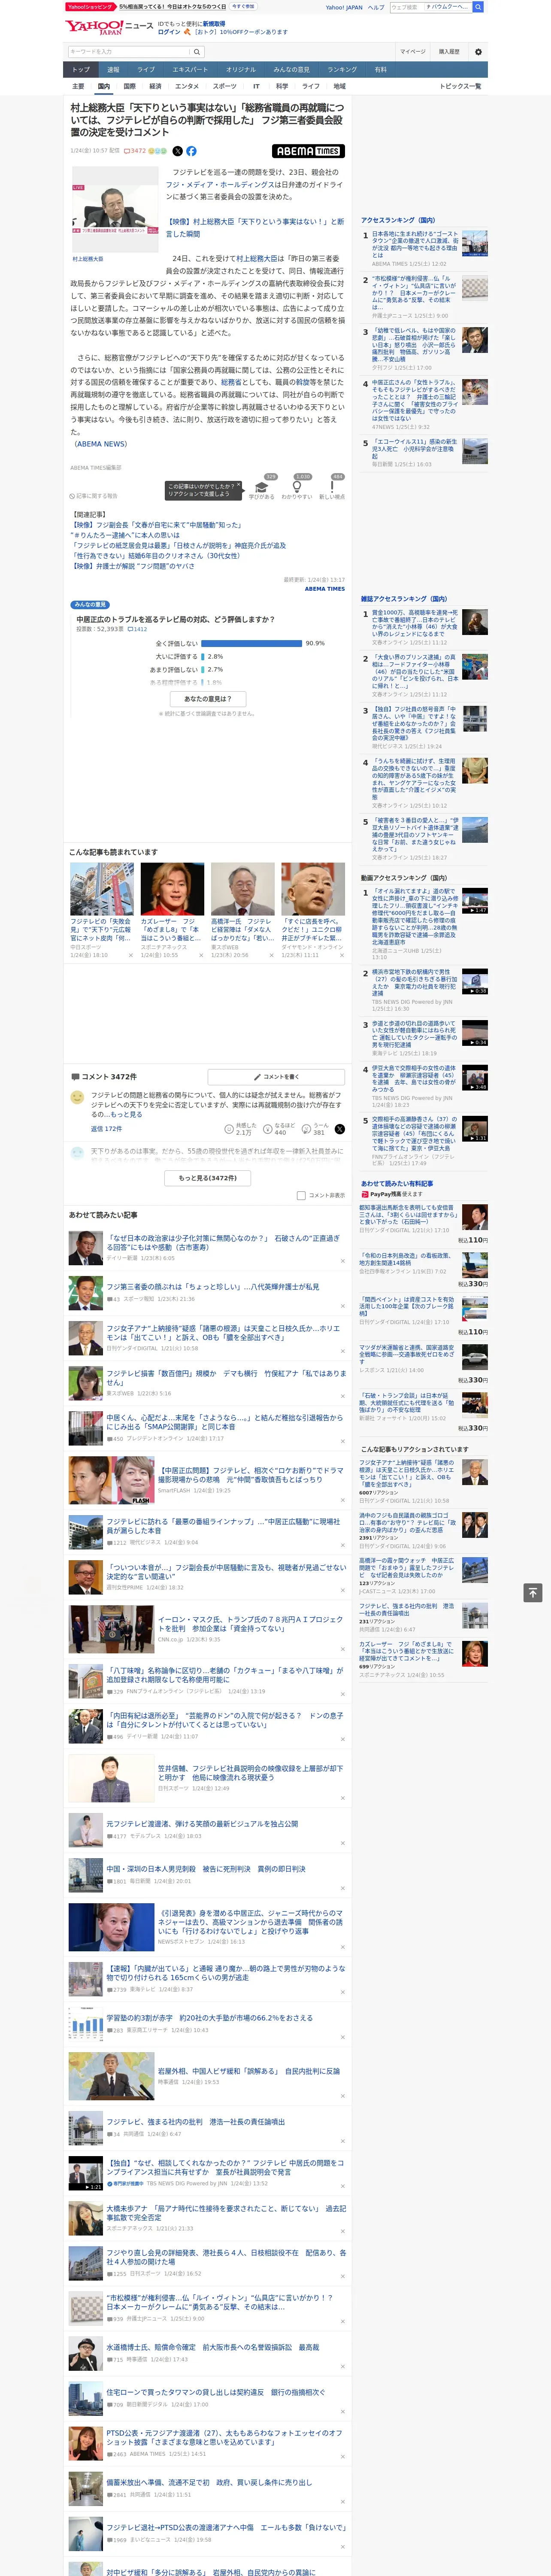The width and height of the screenshot is (551, 2576).
Task: Open the ヘルプ link in header
Action: click(376, 7)
